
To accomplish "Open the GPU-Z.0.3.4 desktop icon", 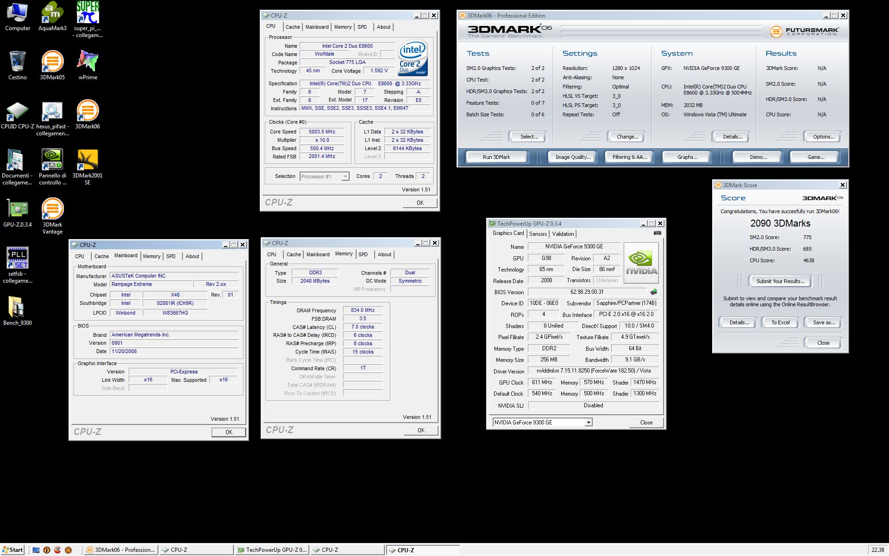I will pyautogui.click(x=17, y=213).
